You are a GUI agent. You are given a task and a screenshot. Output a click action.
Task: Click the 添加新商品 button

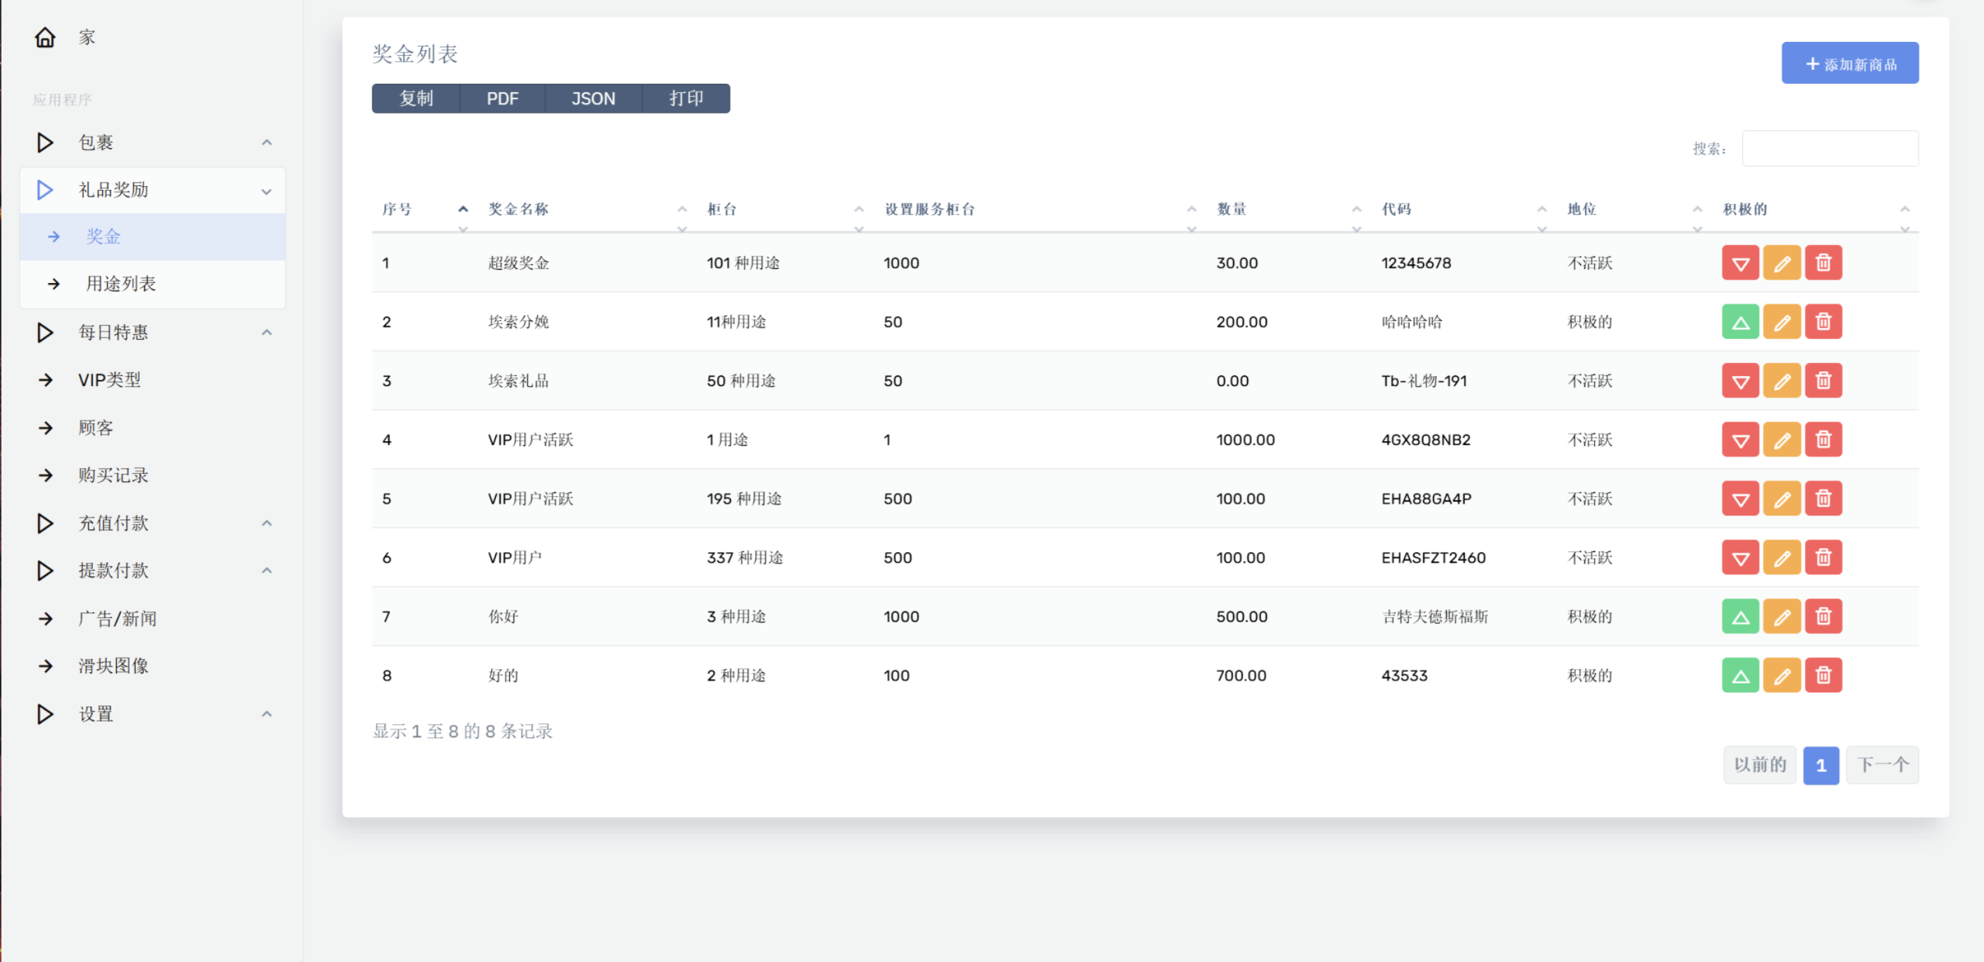coord(1849,64)
